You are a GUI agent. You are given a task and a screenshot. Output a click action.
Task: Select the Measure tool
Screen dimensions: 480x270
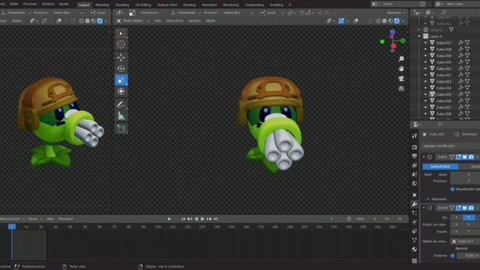(121, 115)
